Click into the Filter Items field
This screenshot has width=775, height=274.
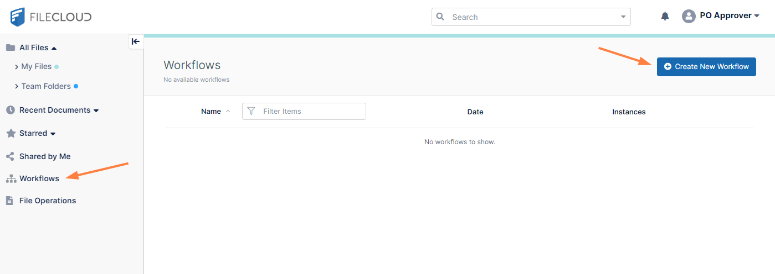pos(310,111)
